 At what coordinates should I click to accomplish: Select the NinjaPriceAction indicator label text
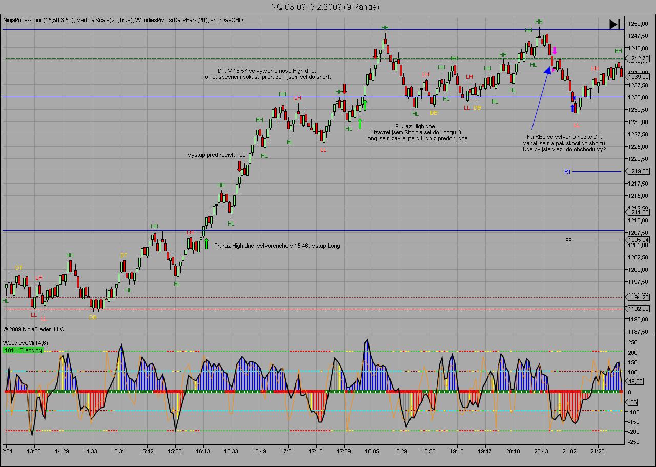tap(38, 20)
